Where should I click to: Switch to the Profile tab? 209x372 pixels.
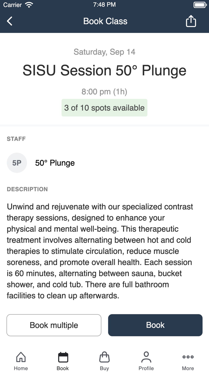point(146,360)
